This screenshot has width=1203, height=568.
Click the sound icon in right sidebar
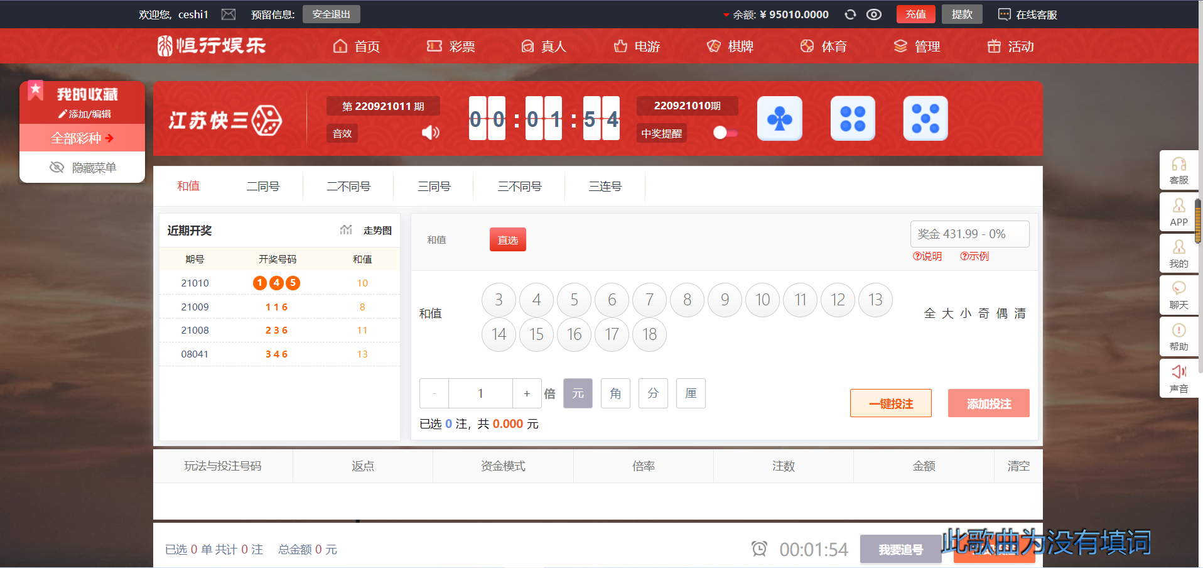pos(1179,378)
